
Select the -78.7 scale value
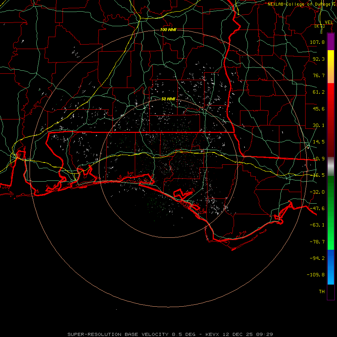(x=317, y=242)
